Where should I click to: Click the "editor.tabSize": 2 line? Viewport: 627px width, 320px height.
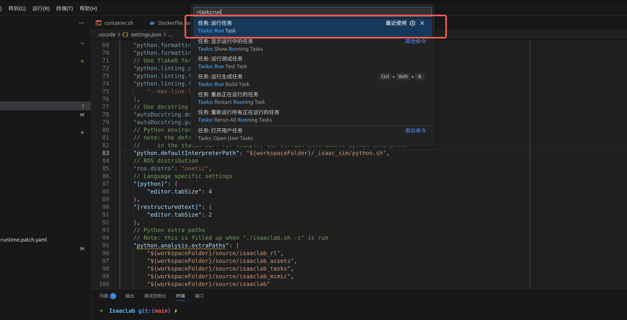(x=179, y=215)
